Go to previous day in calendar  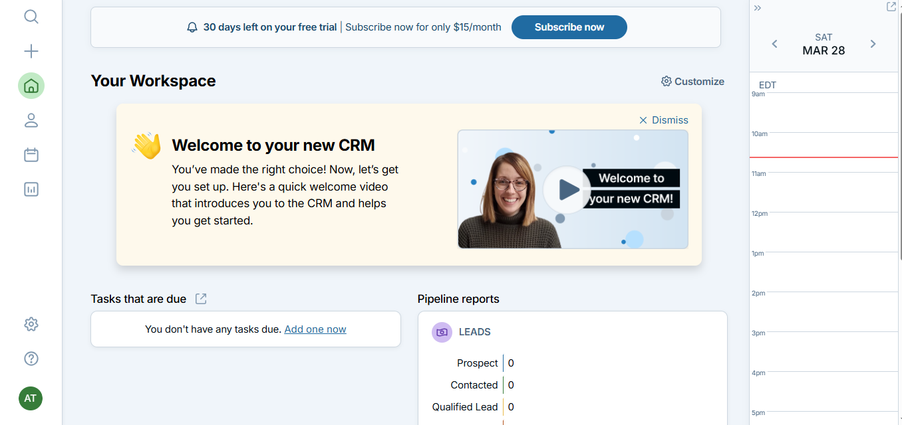(775, 44)
